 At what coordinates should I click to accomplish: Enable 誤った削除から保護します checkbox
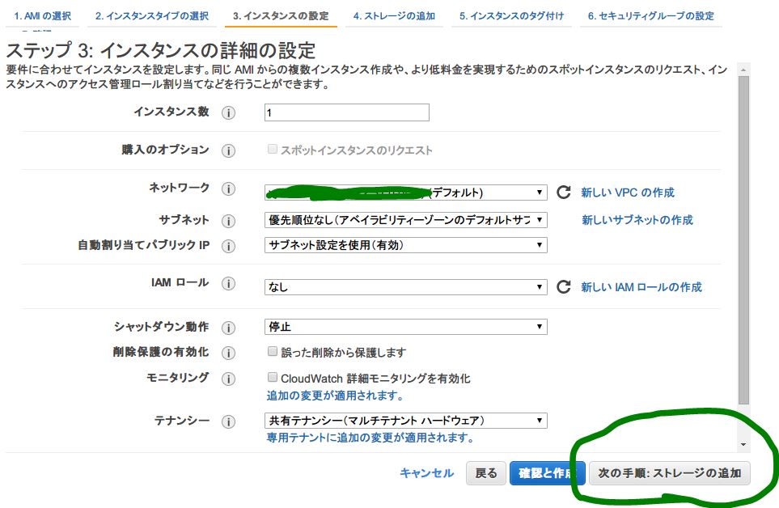273,351
